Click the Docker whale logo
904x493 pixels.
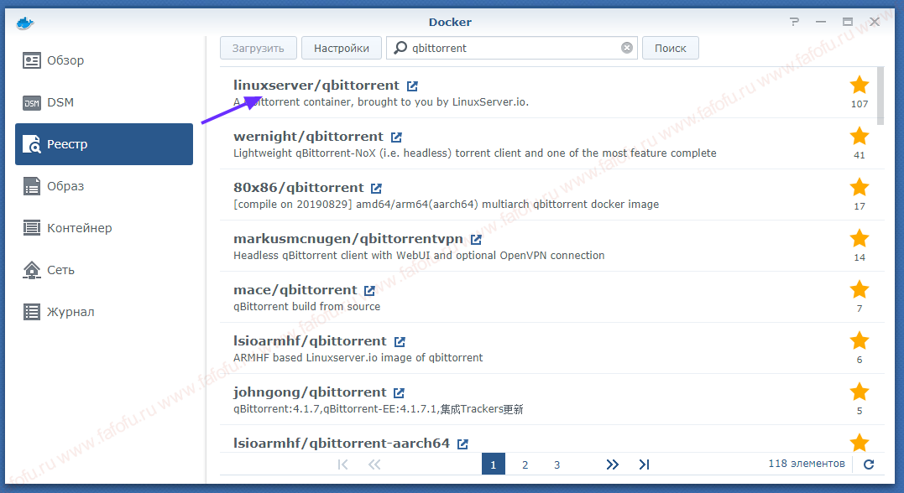[x=25, y=23]
